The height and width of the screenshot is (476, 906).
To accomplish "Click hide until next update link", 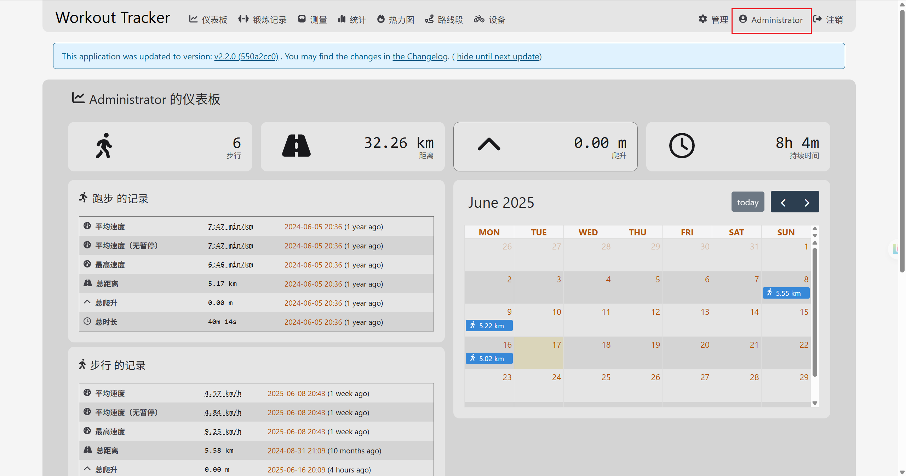I will 498,57.
